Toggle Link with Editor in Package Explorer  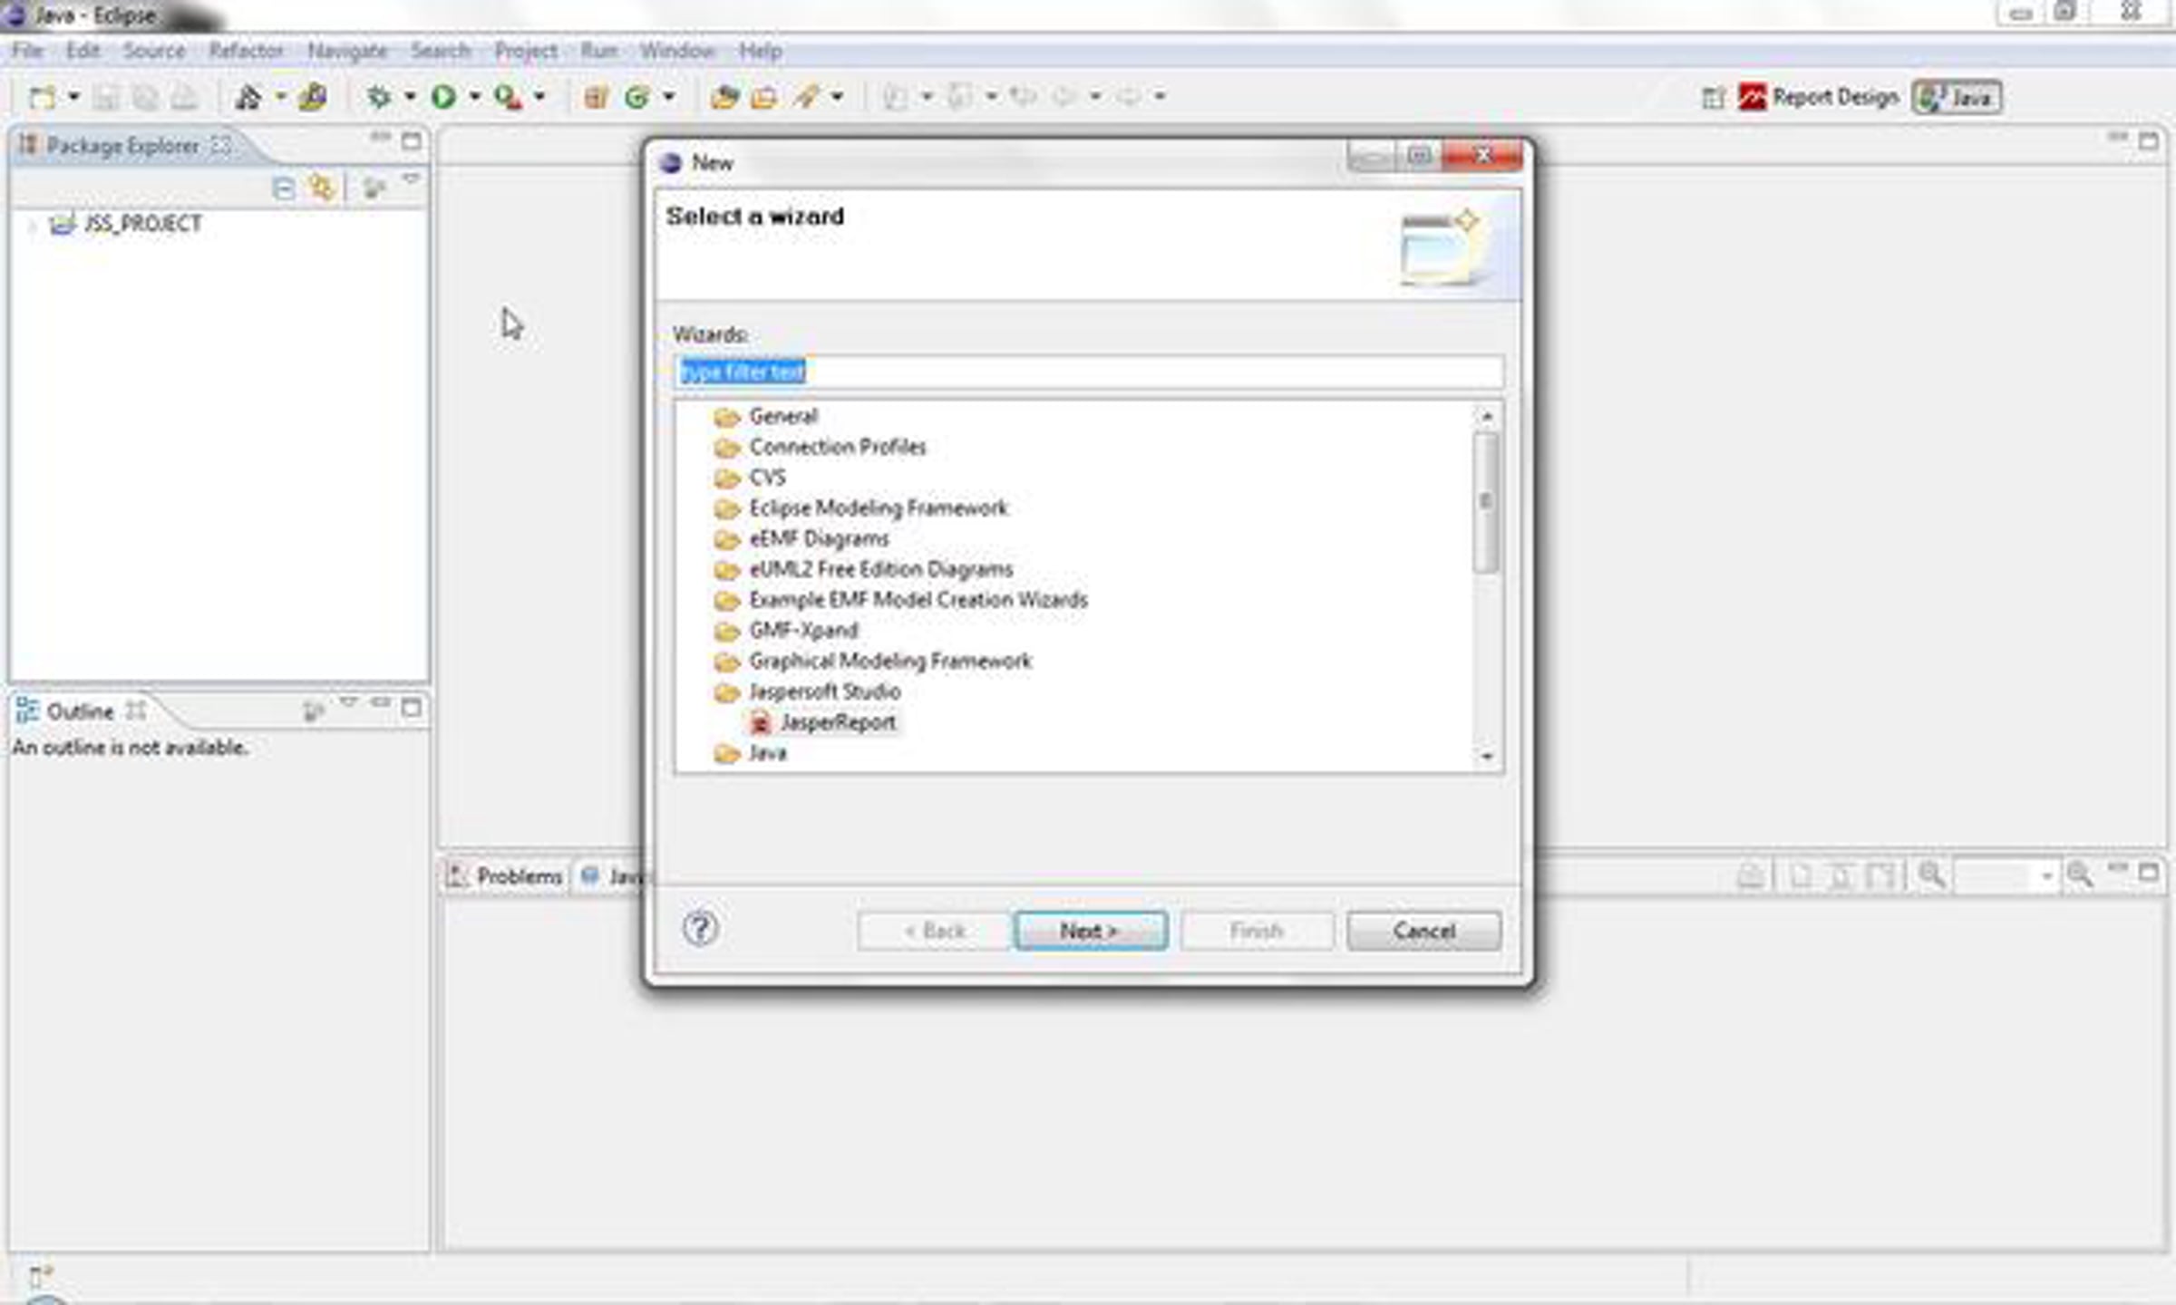point(322,188)
